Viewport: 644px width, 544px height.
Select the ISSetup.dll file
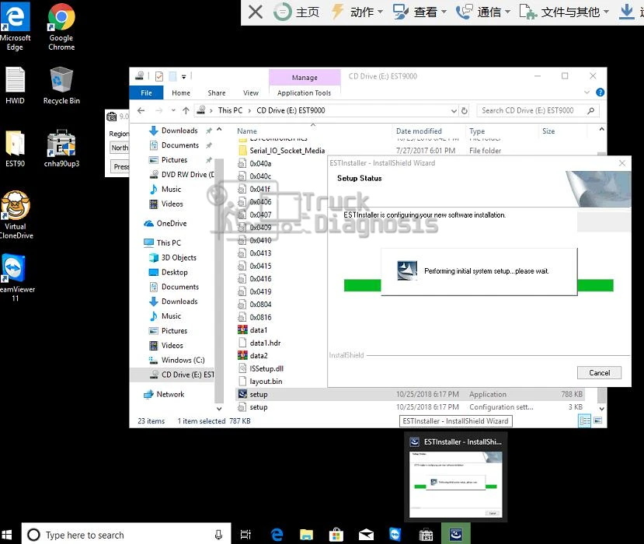[x=266, y=368]
